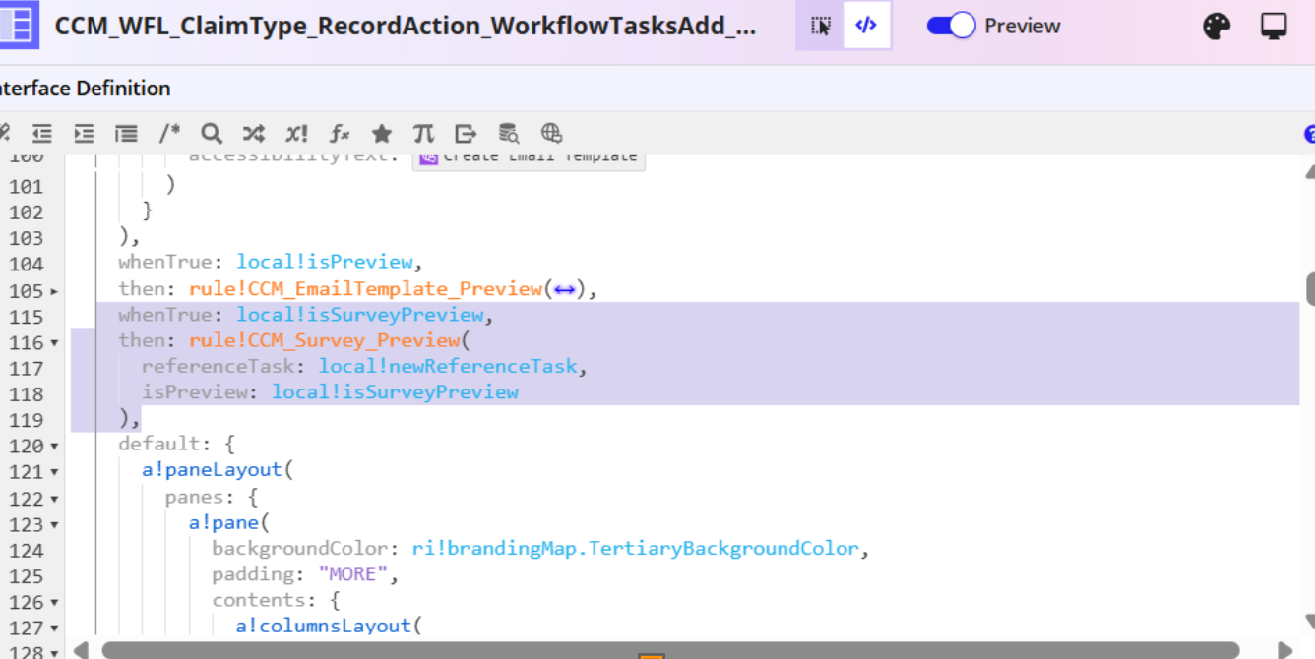This screenshot has width=1315, height=659.
Task: Expand the folded code at line 105
Action: coord(53,291)
